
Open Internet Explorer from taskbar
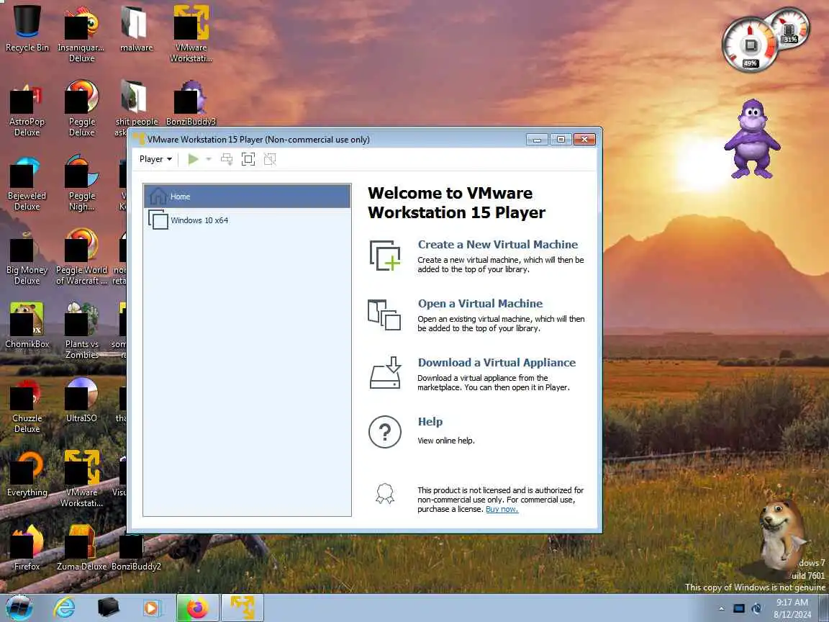65,608
